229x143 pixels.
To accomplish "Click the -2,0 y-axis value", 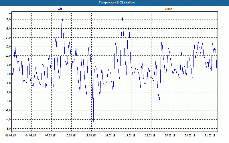I will [x=8, y=110].
